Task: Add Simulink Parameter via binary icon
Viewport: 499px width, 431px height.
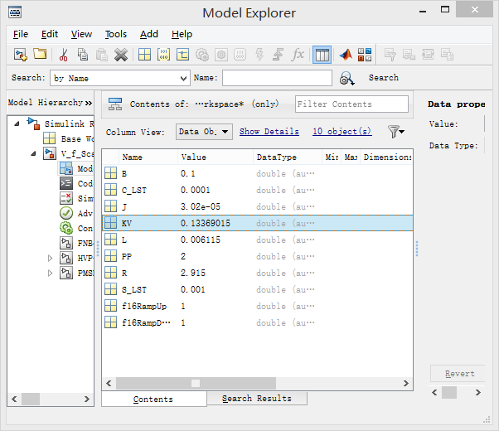Action: click(163, 55)
